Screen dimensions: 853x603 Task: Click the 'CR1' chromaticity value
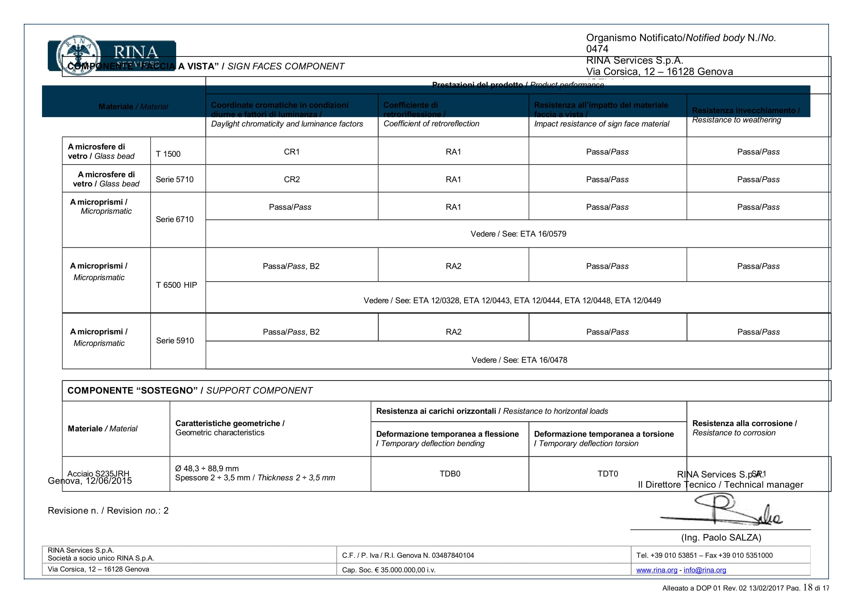tap(292, 152)
